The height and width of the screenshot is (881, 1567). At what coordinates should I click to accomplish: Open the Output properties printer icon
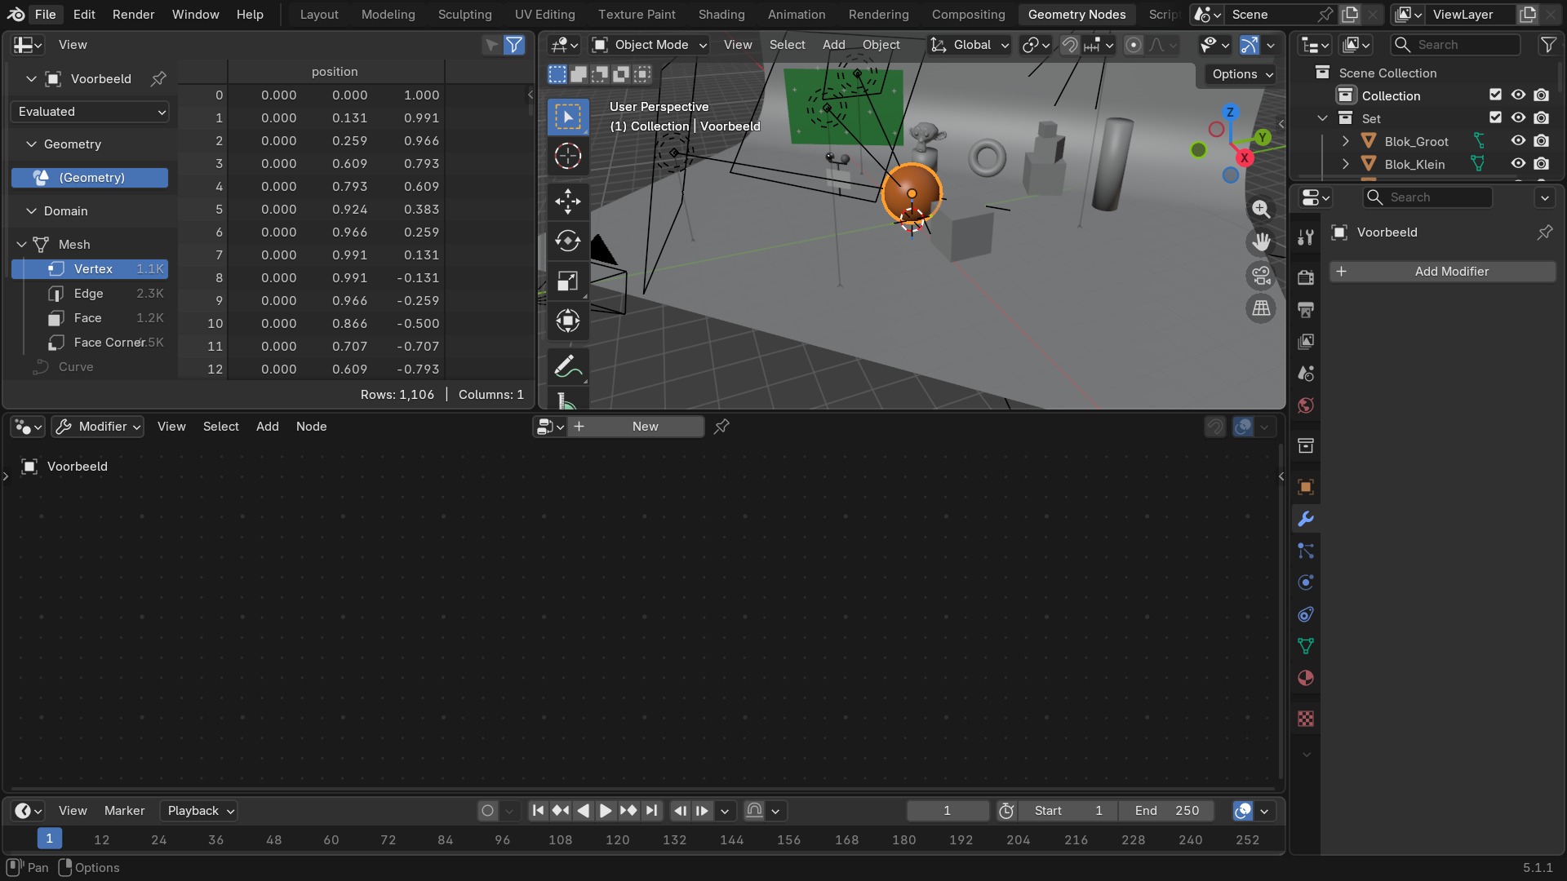pos(1306,309)
